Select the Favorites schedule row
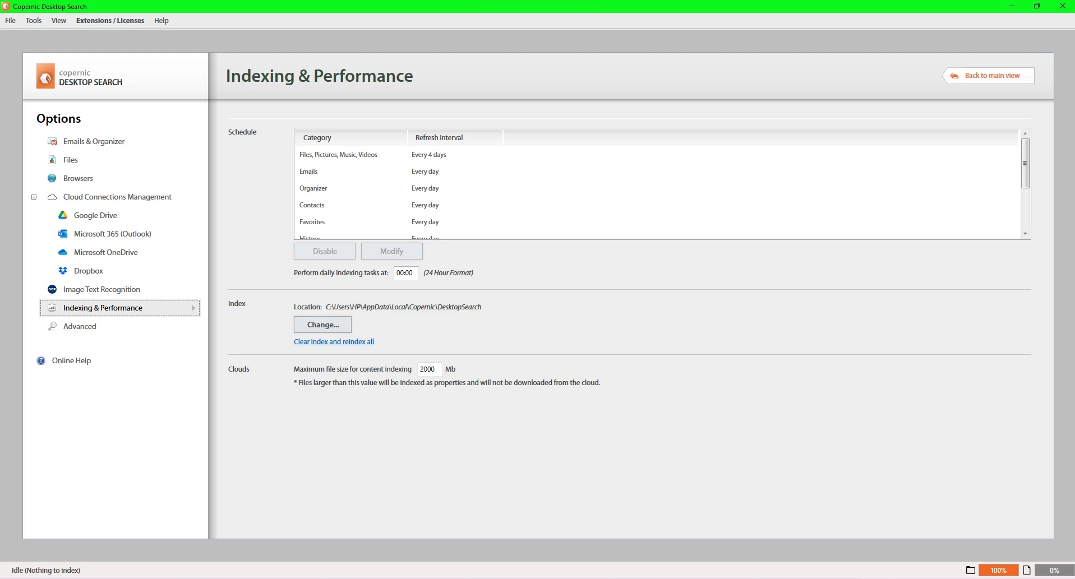Screen dimensions: 1075x579 (657, 222)
